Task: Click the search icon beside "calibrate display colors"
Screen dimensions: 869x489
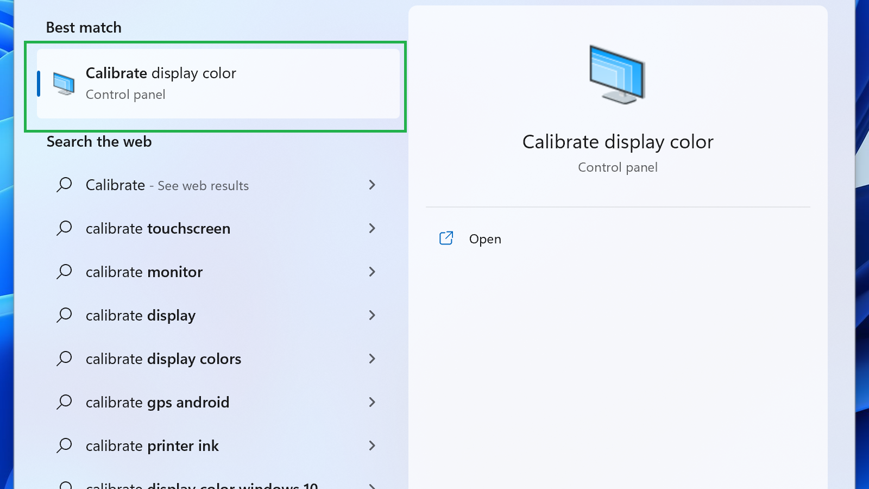Action: coord(64,359)
